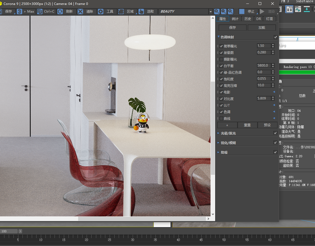Expand 色调 options arrow

point(274,112)
